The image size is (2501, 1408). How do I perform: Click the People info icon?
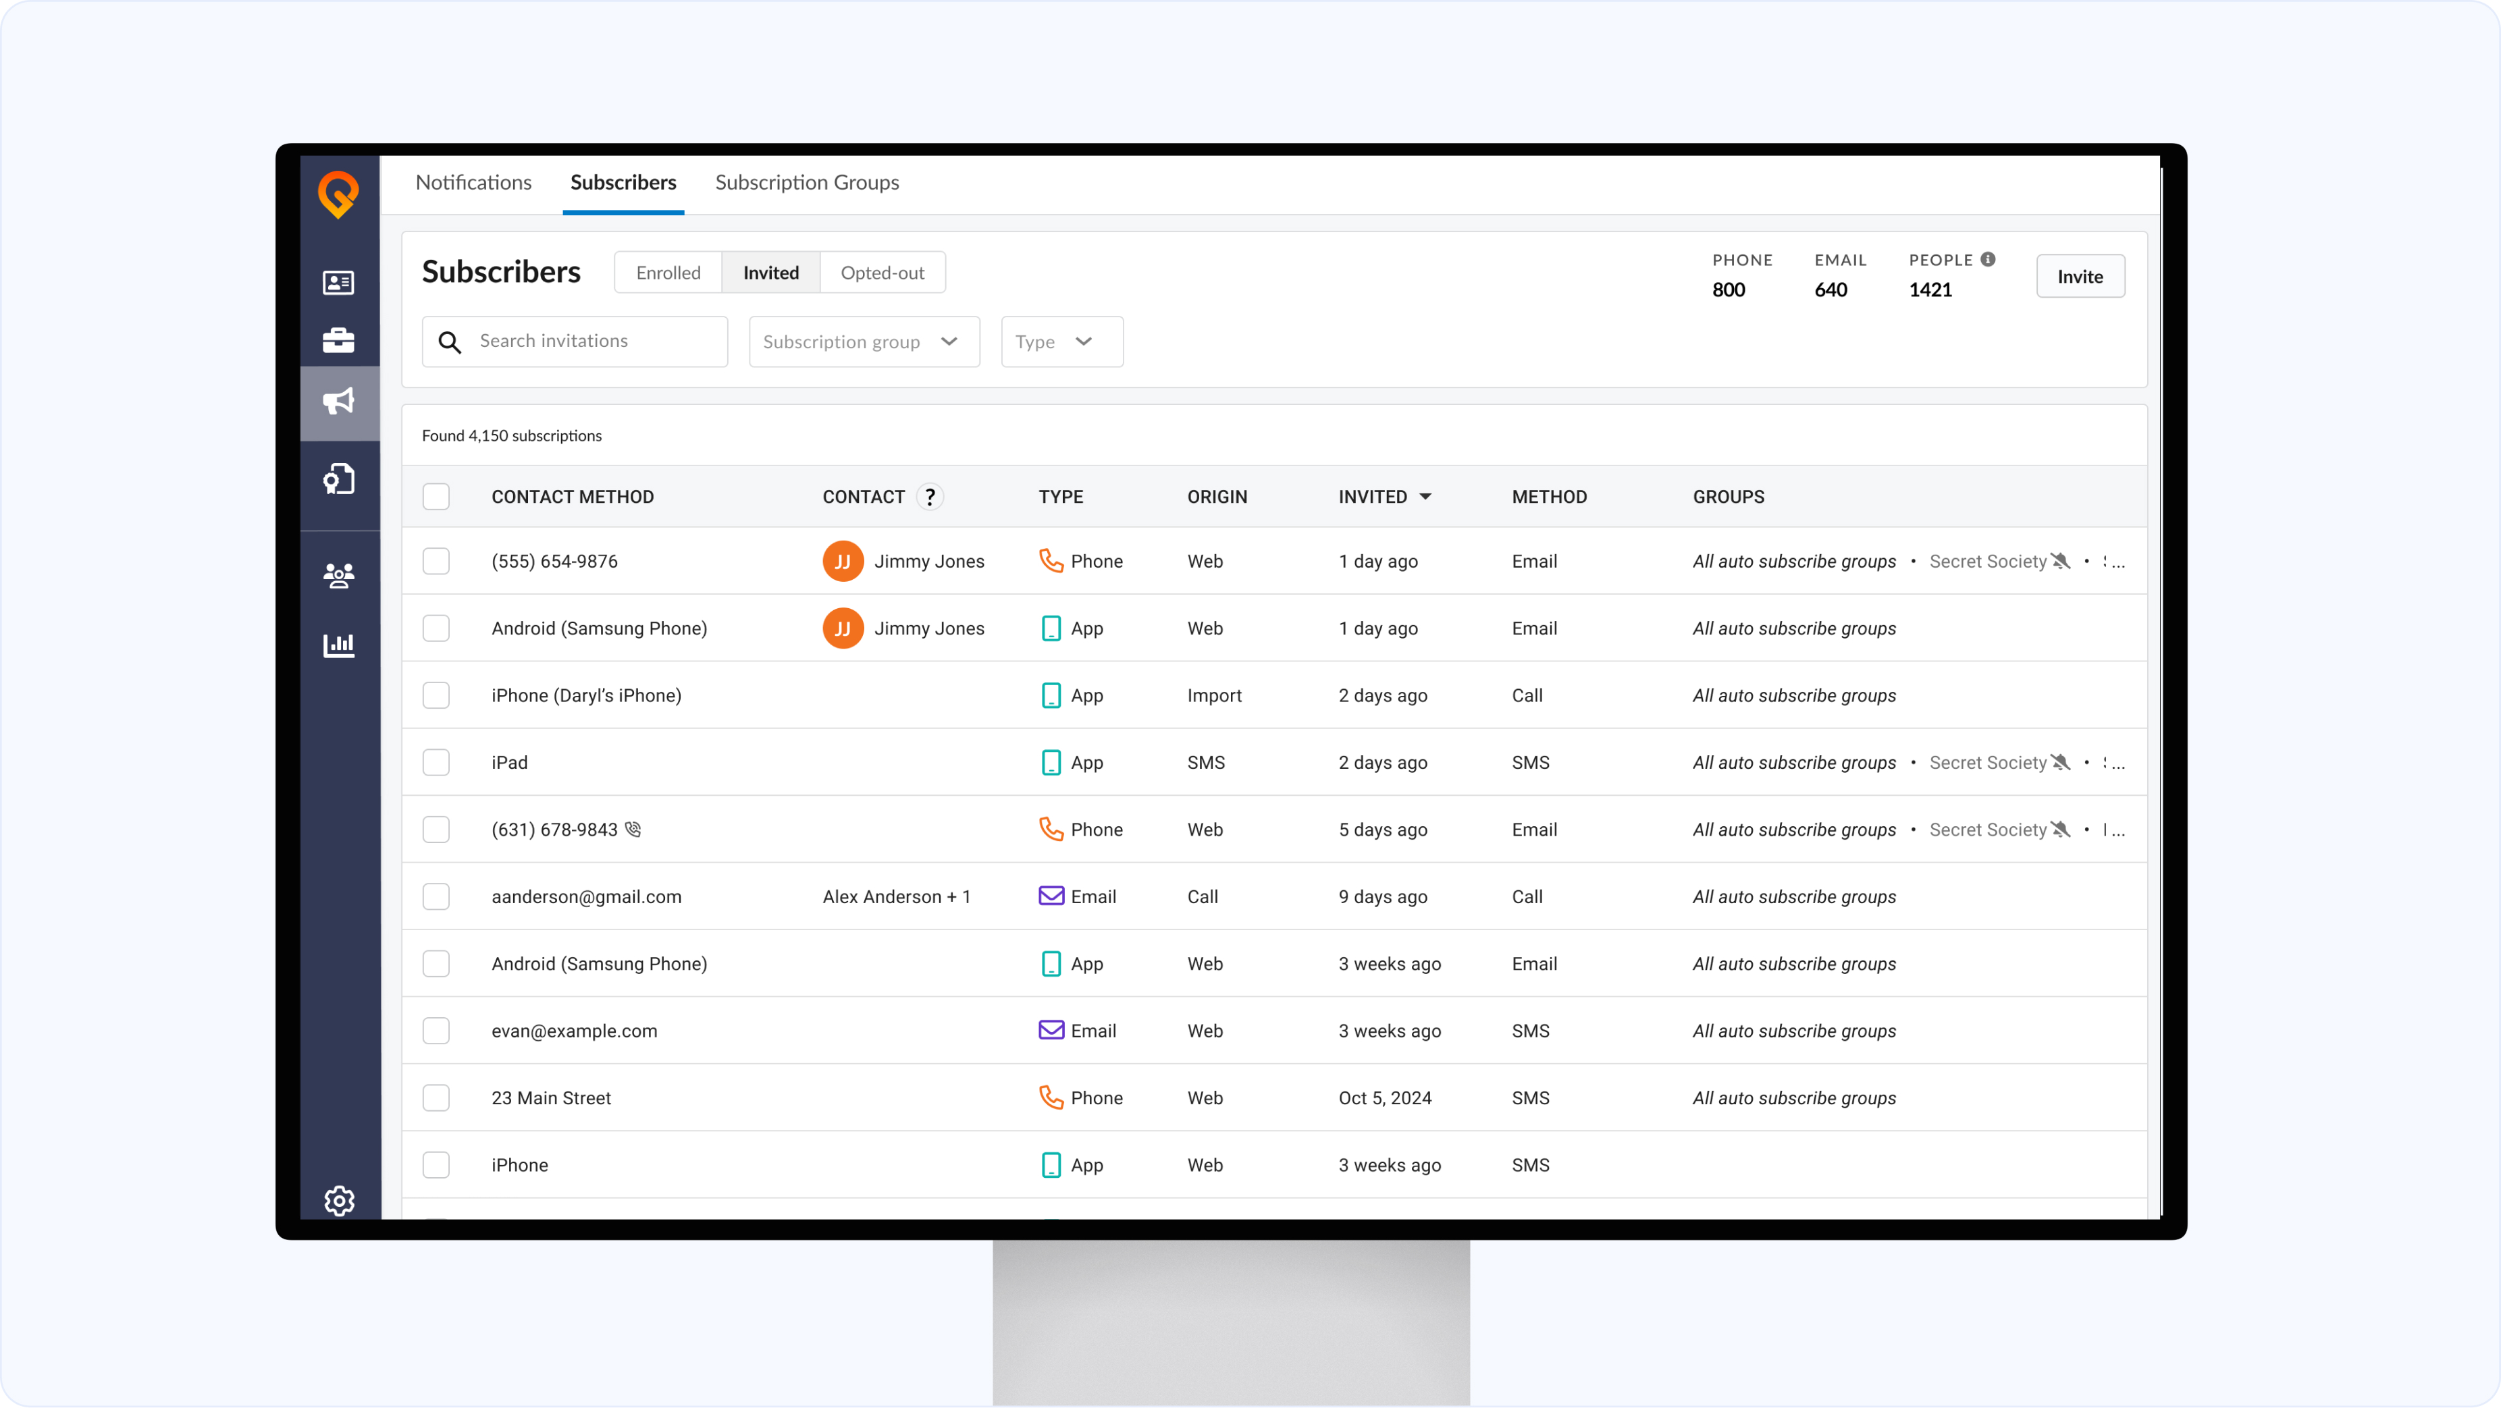coord(1987,259)
